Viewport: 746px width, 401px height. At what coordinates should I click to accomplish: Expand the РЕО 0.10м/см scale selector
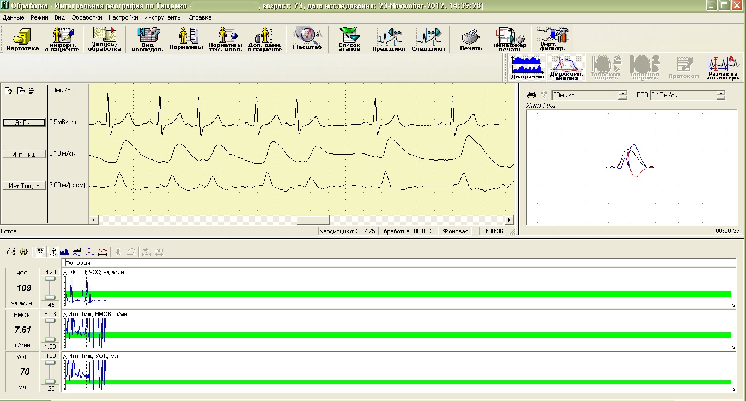tap(720, 95)
